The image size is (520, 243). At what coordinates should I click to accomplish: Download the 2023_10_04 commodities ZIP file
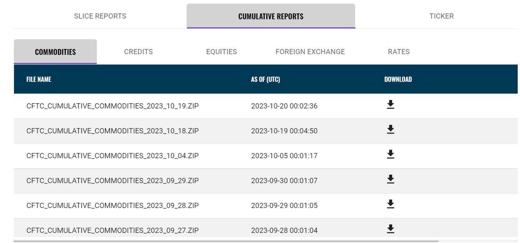pyautogui.click(x=390, y=154)
